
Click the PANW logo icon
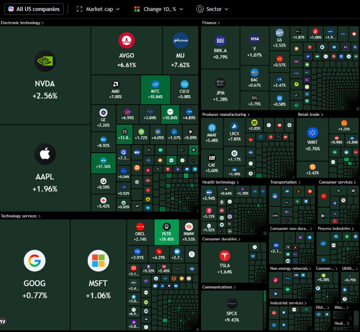[x=189, y=227]
